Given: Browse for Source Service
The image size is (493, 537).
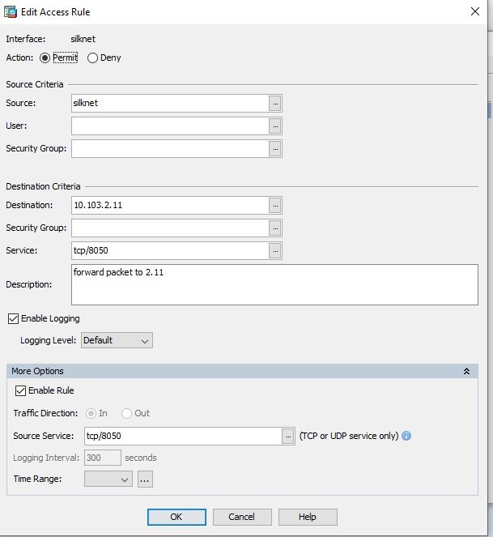Looking at the screenshot, I should [x=288, y=436].
